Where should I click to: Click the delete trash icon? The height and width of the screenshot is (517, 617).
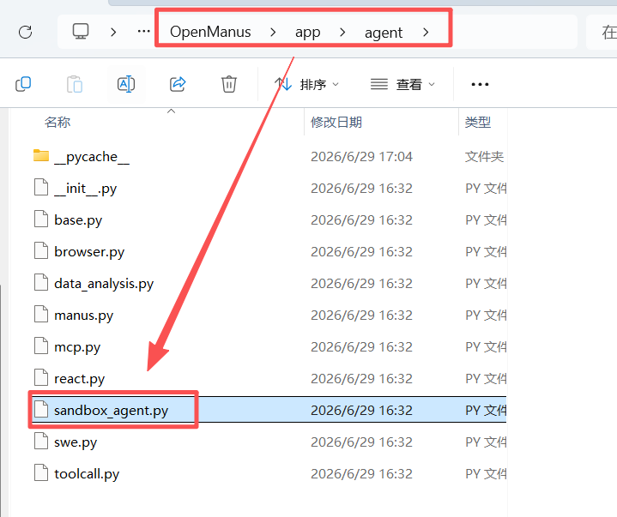point(228,84)
